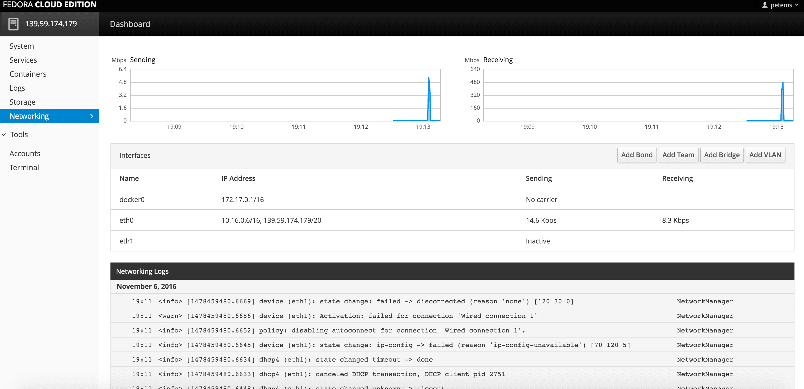Click the Add Bridge button

coord(721,155)
